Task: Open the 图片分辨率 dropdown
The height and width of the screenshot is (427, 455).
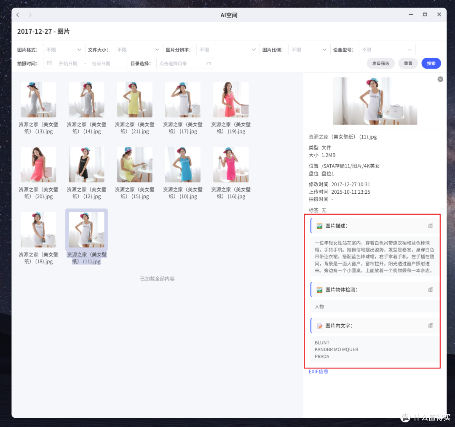Action: pyautogui.click(x=228, y=50)
